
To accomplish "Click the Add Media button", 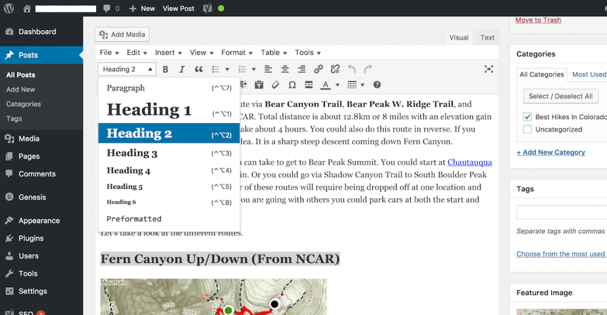I will coord(122,34).
